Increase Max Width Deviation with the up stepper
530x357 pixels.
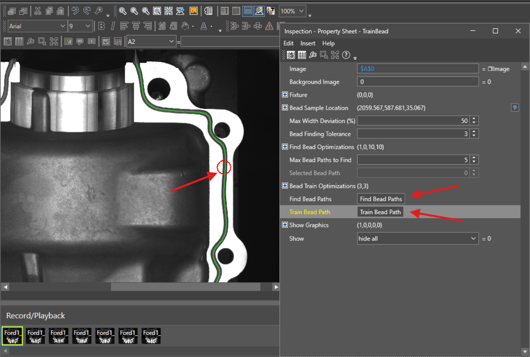click(474, 118)
